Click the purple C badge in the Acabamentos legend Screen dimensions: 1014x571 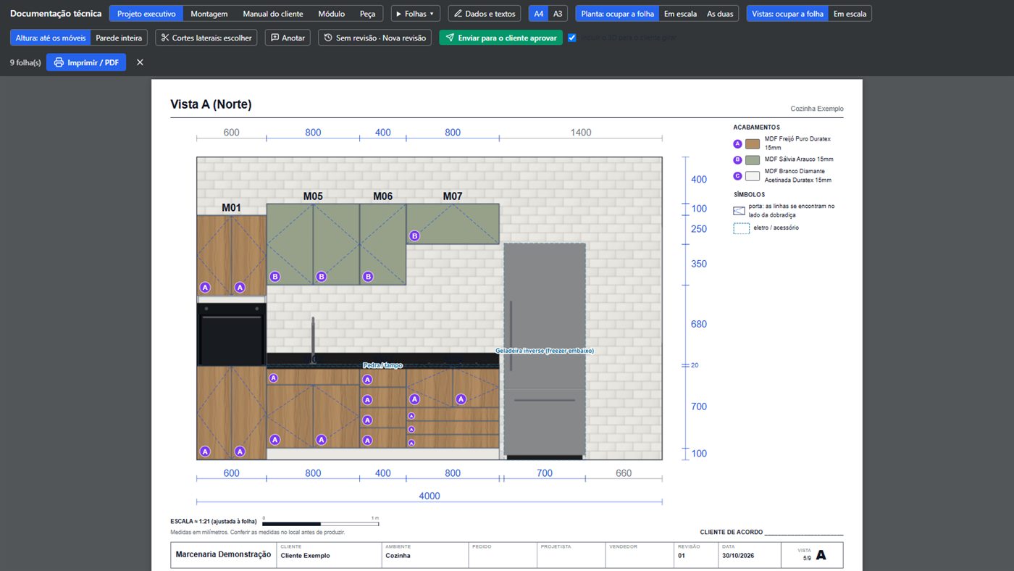[737, 175]
